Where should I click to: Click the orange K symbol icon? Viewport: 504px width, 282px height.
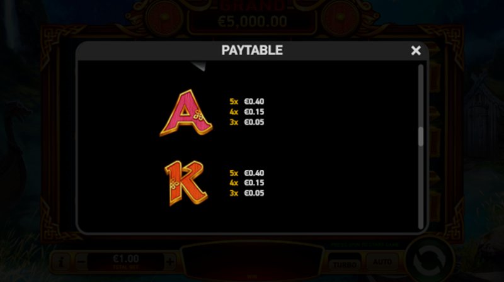pos(186,183)
